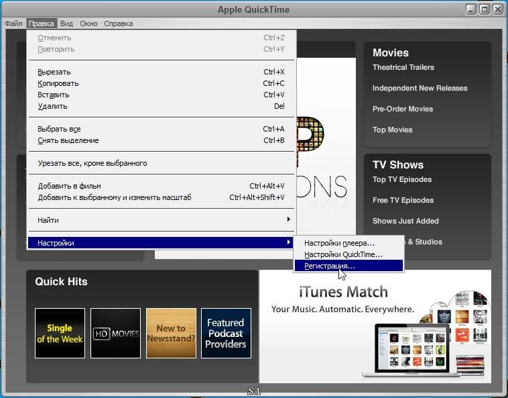Select Урезать все, кроме выбранного
The image size is (508, 398).
coord(161,163)
